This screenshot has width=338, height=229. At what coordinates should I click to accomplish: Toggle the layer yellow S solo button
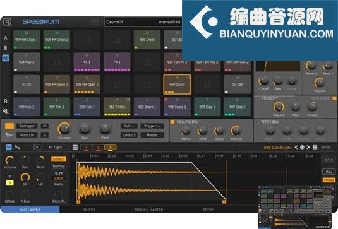pyautogui.click(x=9, y=183)
